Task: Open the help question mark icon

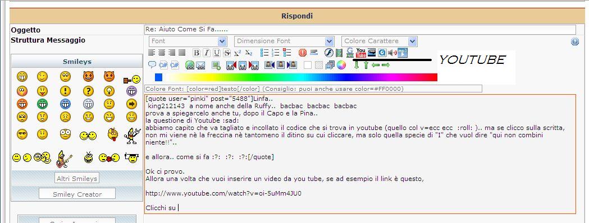Action: [575, 41]
